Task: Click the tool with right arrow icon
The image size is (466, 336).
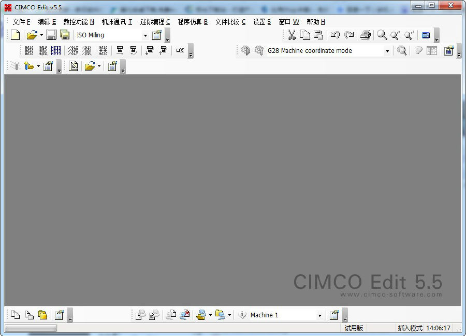Action: (x=120, y=51)
